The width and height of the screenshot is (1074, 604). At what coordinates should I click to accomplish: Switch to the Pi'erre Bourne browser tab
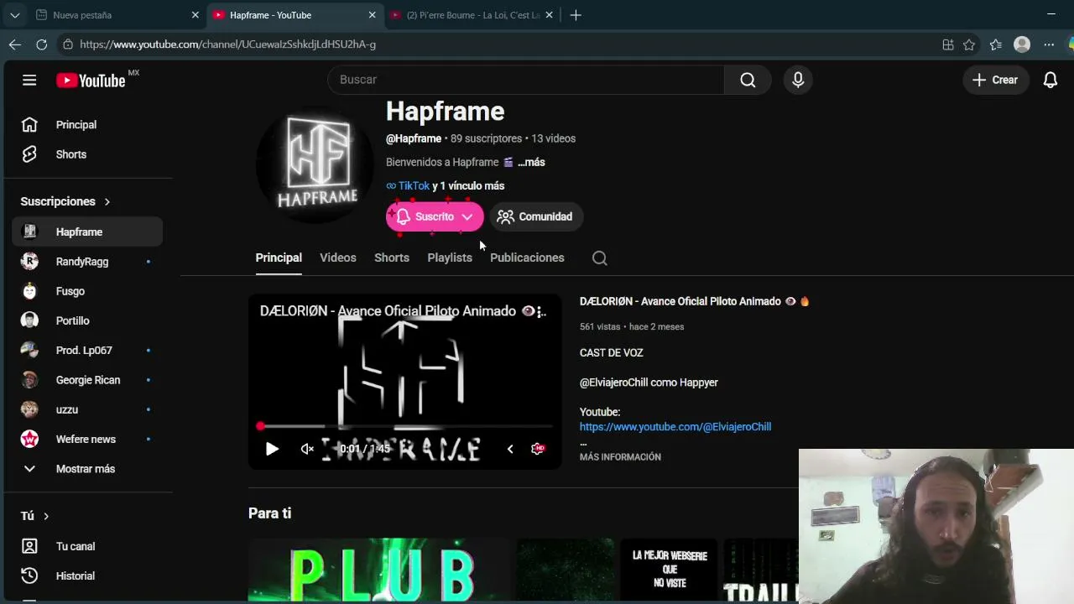472,15
